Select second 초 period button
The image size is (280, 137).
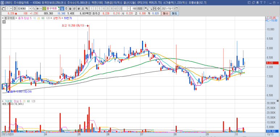(x=83, y=9)
